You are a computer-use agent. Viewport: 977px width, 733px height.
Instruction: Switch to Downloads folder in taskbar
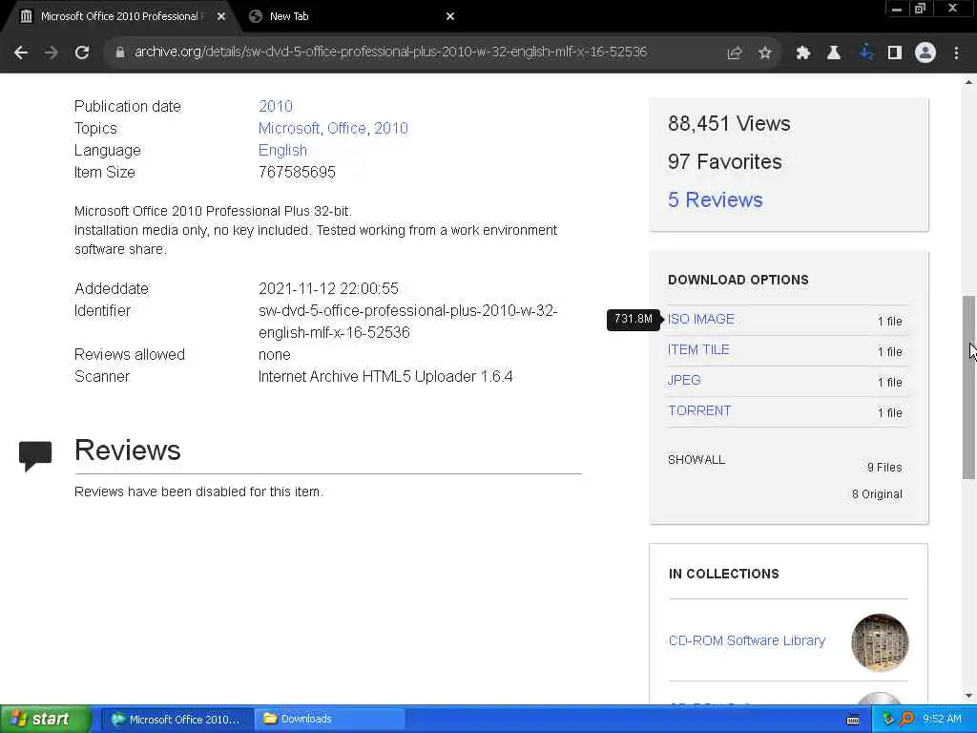click(x=330, y=720)
